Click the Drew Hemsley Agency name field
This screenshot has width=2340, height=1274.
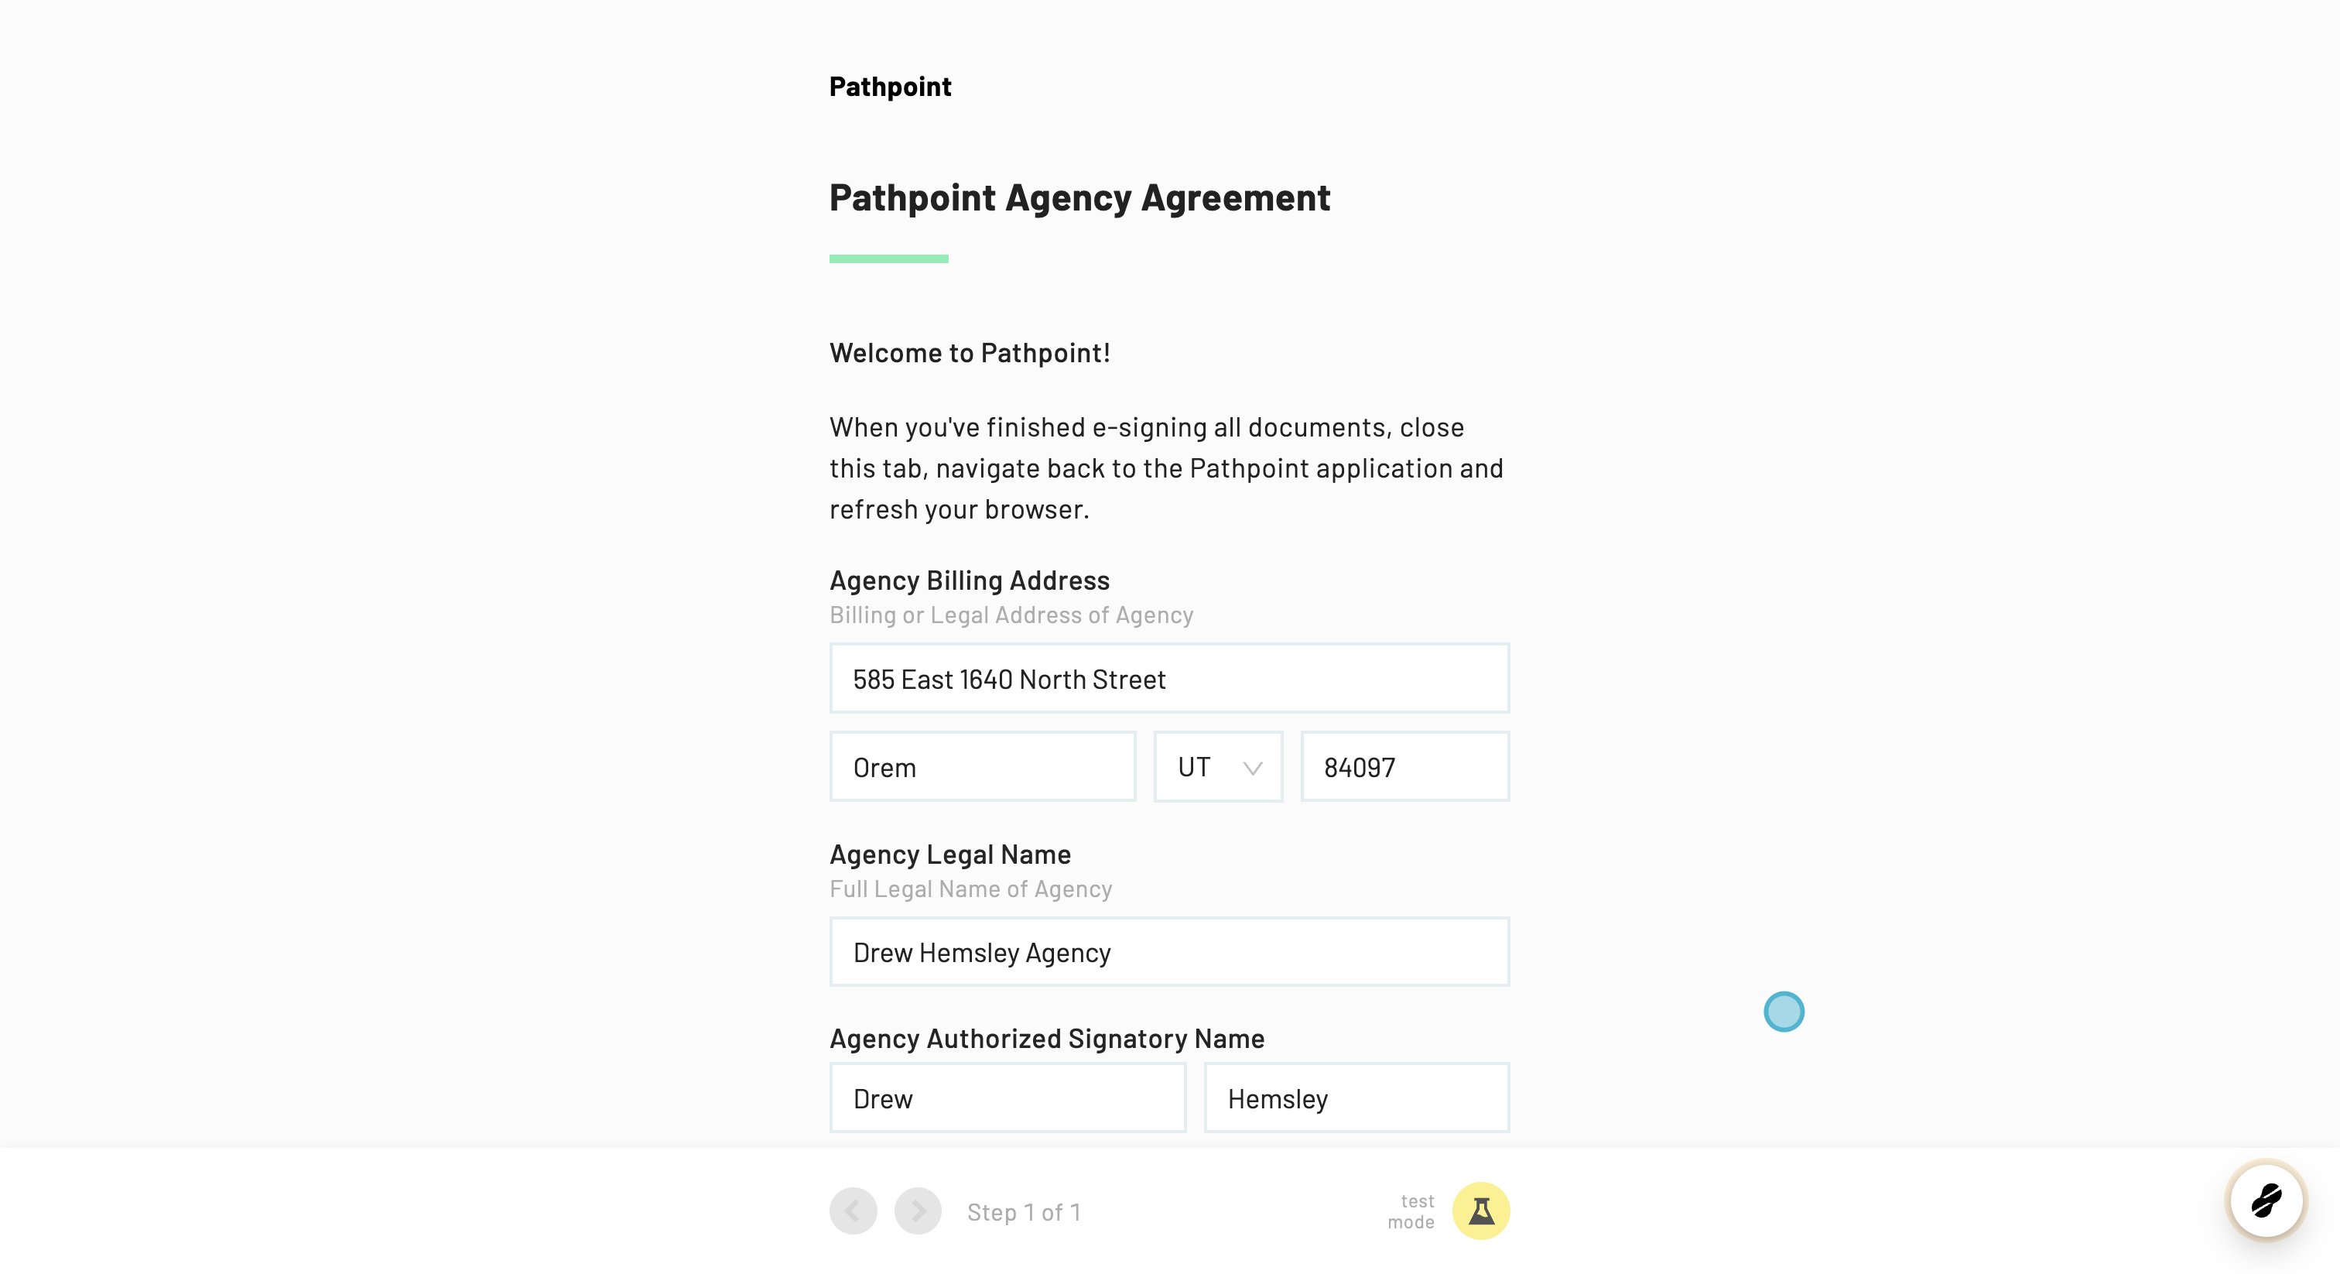click(1169, 952)
